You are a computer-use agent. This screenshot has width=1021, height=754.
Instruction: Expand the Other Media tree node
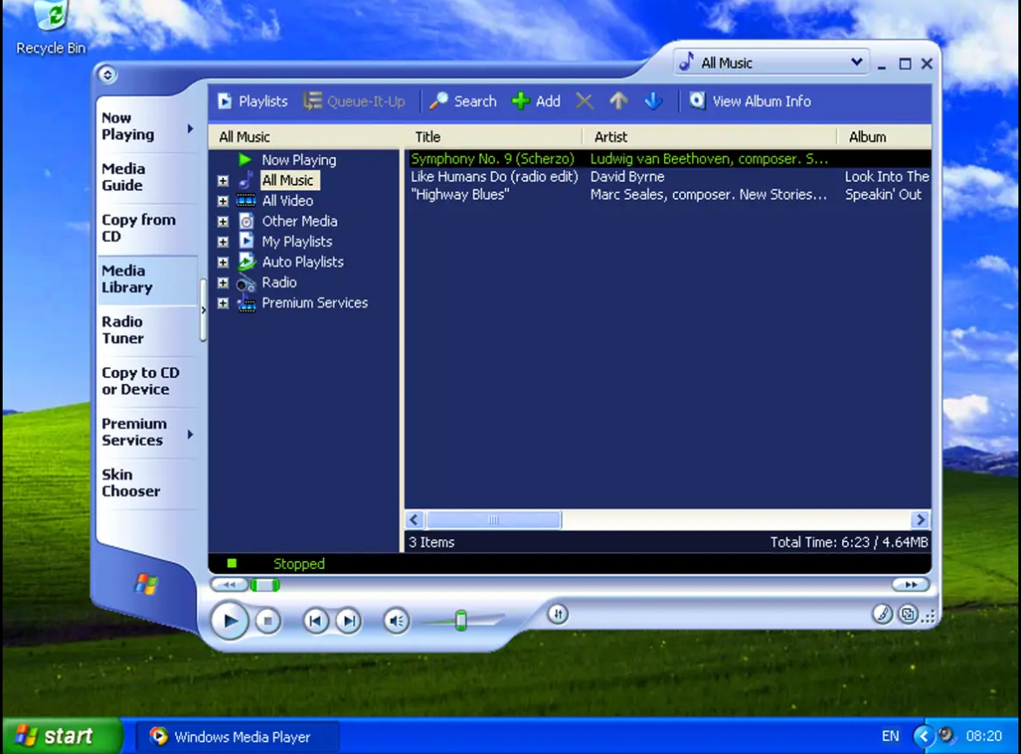tap(223, 222)
